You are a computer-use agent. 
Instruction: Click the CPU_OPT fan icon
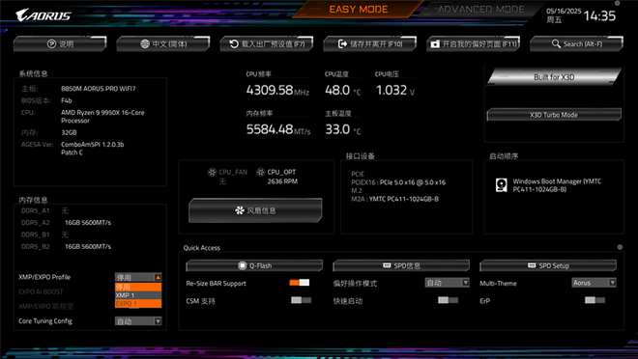260,172
